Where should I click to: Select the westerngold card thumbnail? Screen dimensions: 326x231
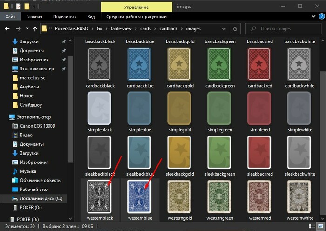[x=179, y=197]
